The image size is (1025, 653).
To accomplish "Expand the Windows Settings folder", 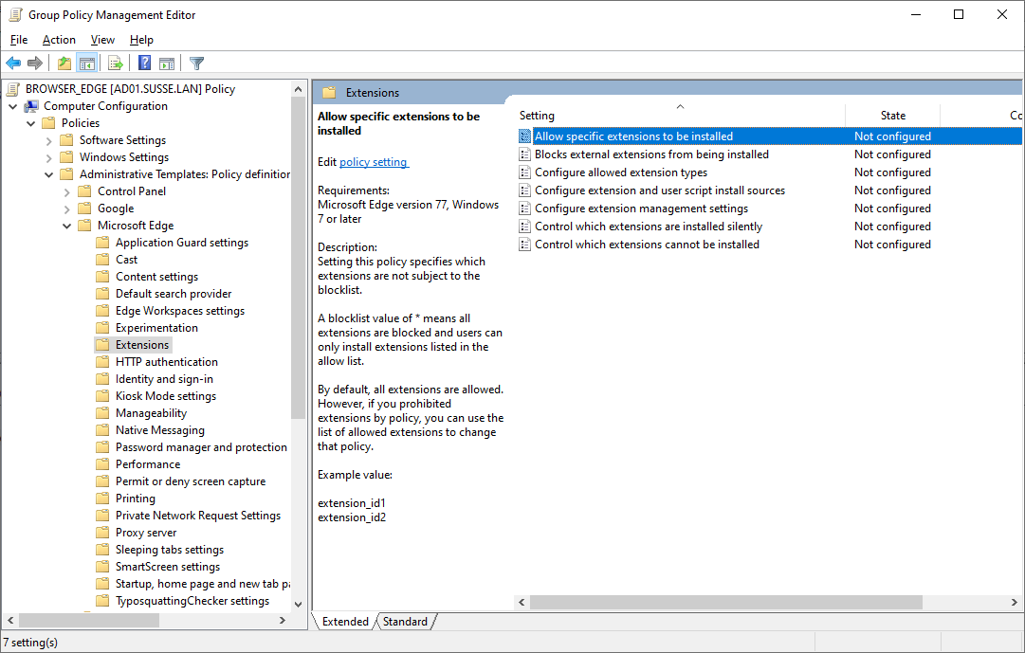I will click(x=47, y=156).
